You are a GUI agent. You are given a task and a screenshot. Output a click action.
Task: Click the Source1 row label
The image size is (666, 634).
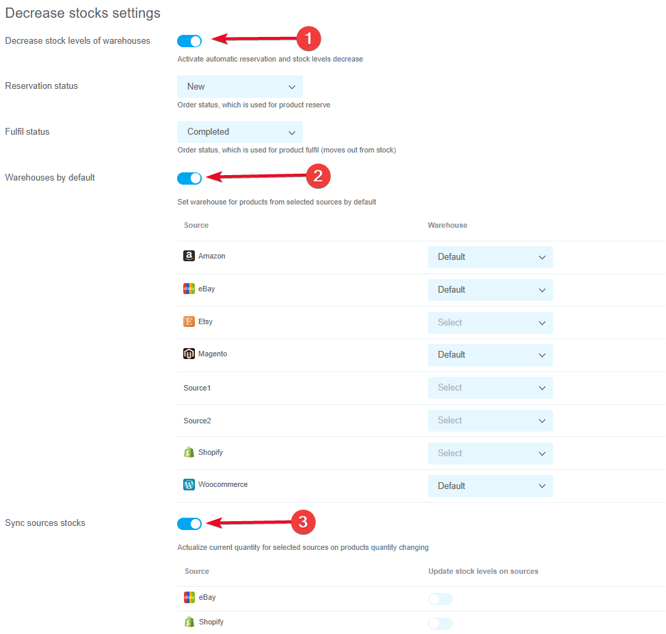[197, 388]
